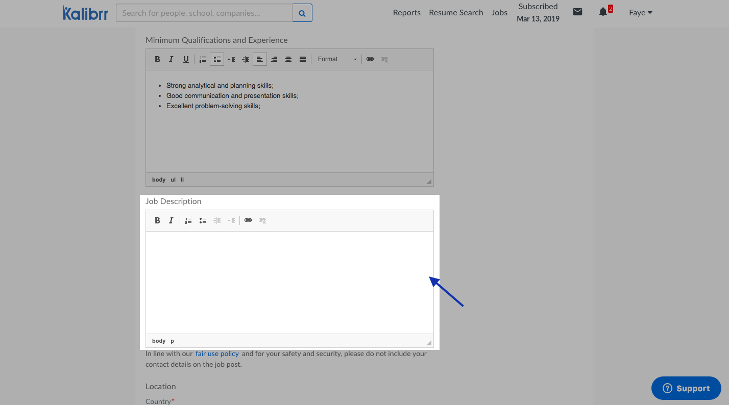Click inside the Job Description text area
This screenshot has width=729, height=405.
[x=289, y=282]
